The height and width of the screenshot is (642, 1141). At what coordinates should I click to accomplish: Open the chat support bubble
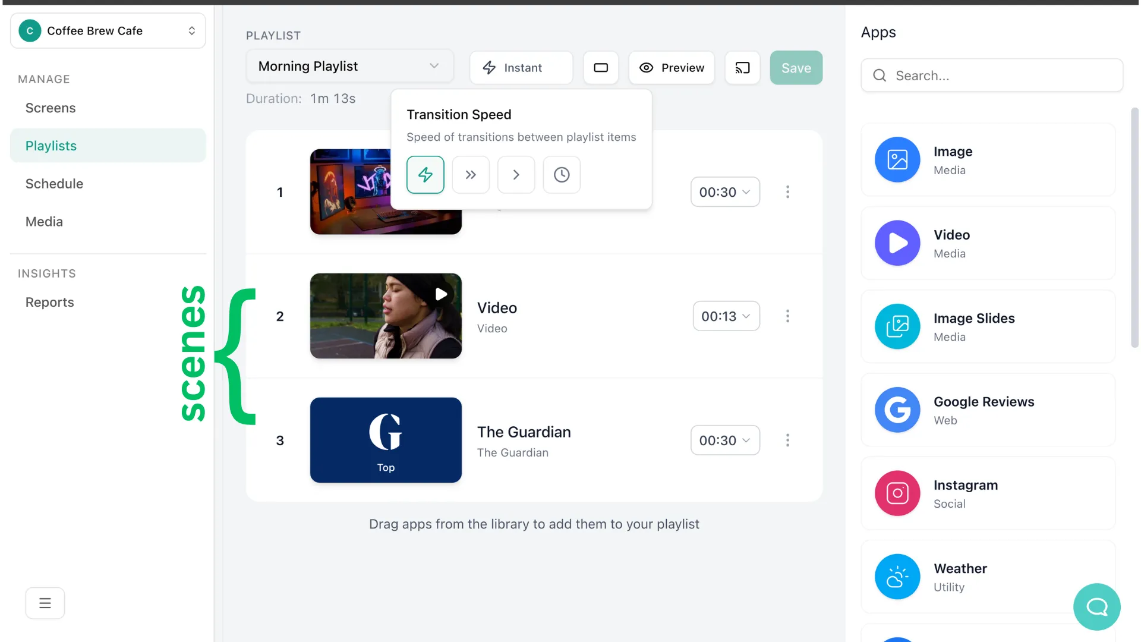[1097, 607]
